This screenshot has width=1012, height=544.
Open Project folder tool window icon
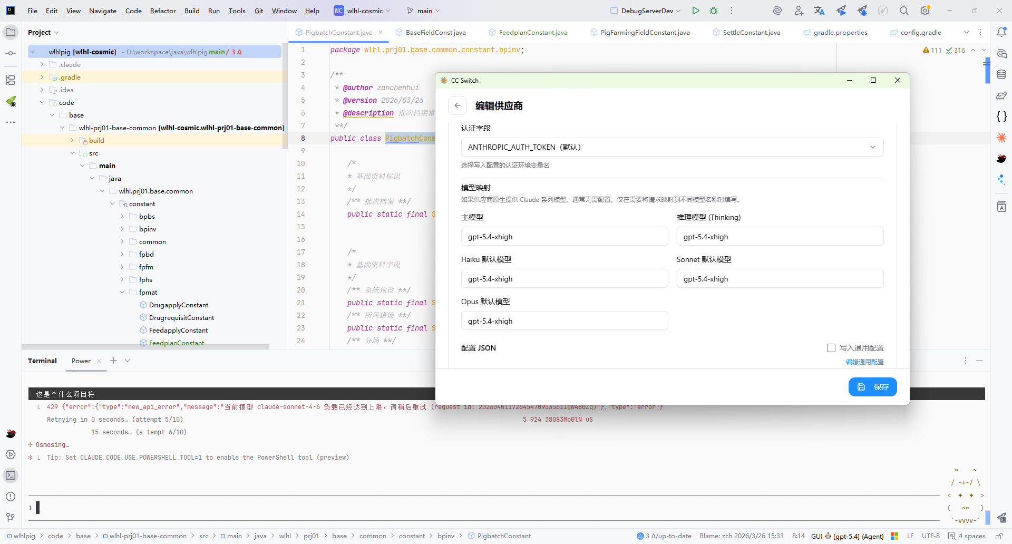(x=11, y=32)
